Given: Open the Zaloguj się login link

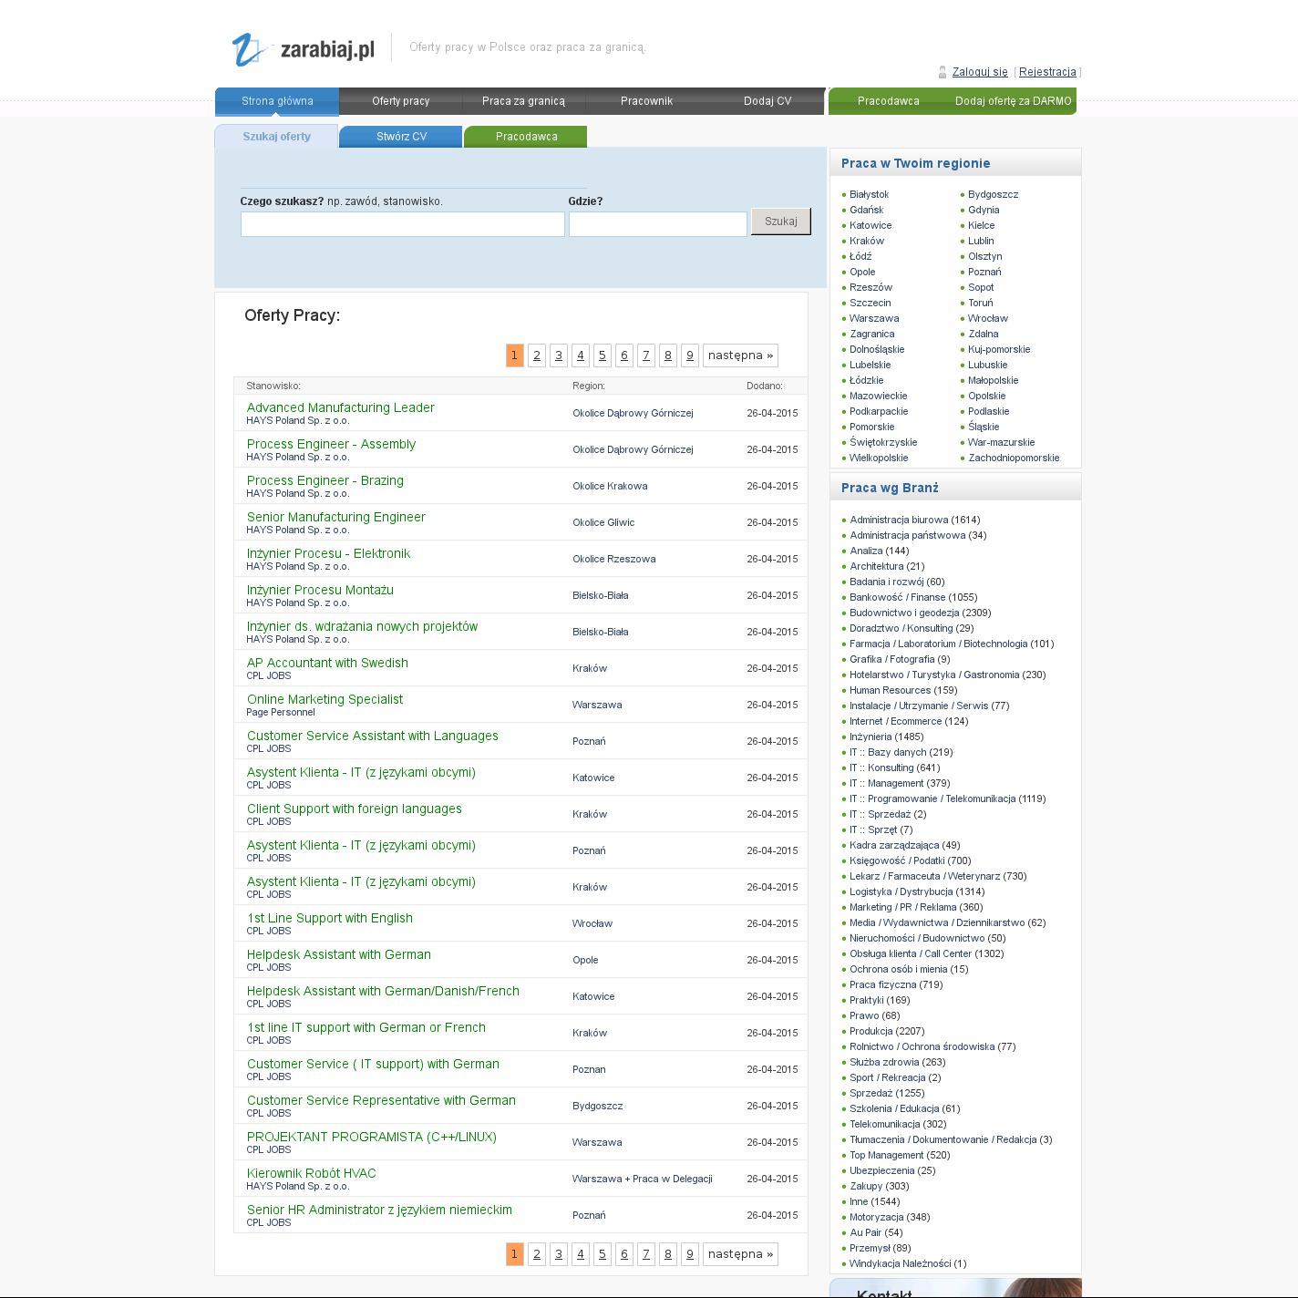Looking at the screenshot, I should point(980,72).
